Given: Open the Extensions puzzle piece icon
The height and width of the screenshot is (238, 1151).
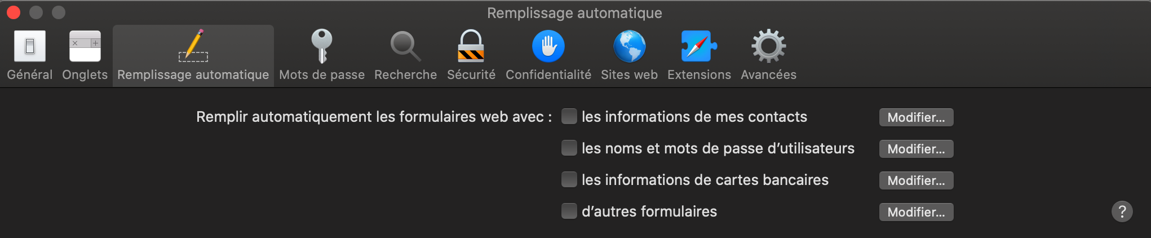Looking at the screenshot, I should pyautogui.click(x=699, y=46).
